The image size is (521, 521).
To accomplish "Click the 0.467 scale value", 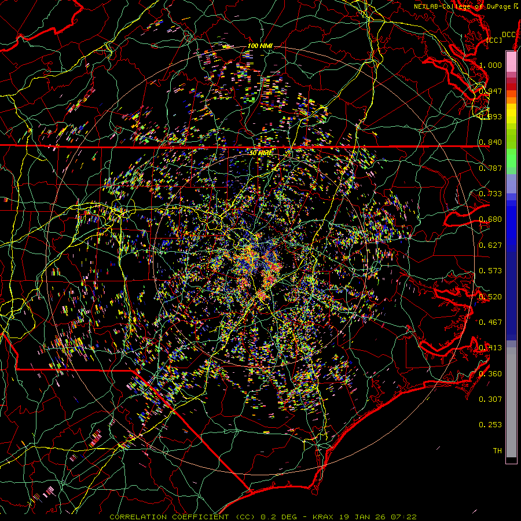I will (x=490, y=322).
